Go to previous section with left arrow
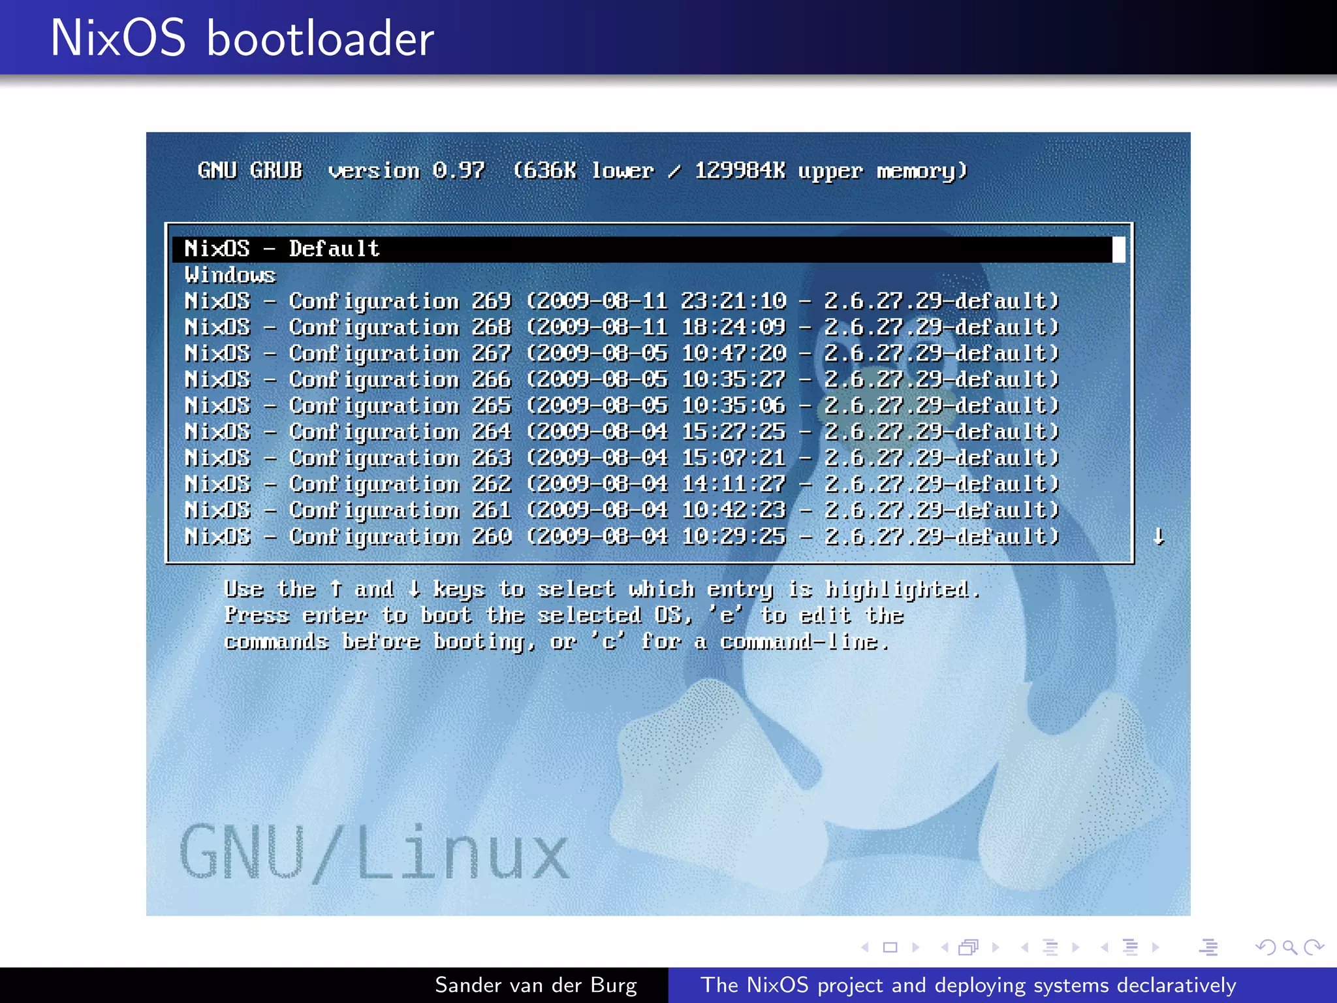 tap(1105, 947)
